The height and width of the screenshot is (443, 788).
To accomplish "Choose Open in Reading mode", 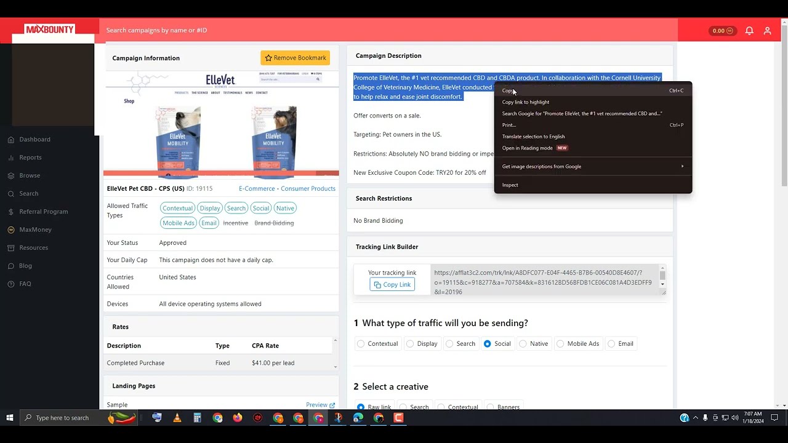I will 593,148.
